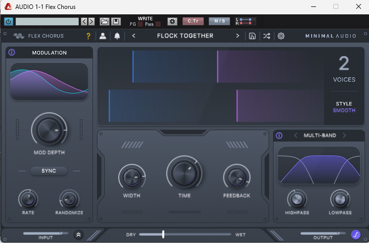Click the FEEDBACK knob

pyautogui.click(x=237, y=177)
